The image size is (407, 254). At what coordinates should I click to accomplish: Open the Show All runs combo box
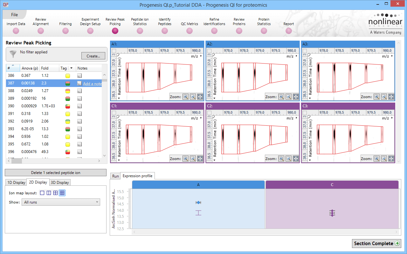61,202
